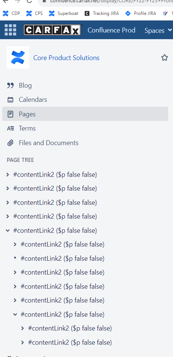Image resolution: width=173 pixels, height=357 pixels.
Task: Collapse the expanded top-level page tree node
Action: click(x=8, y=231)
